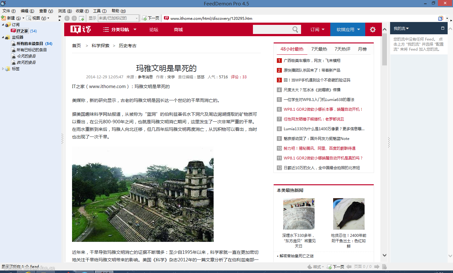Click the toolbar overflow chevron
This screenshot has height=273, width=453.
click(x=60, y=17)
